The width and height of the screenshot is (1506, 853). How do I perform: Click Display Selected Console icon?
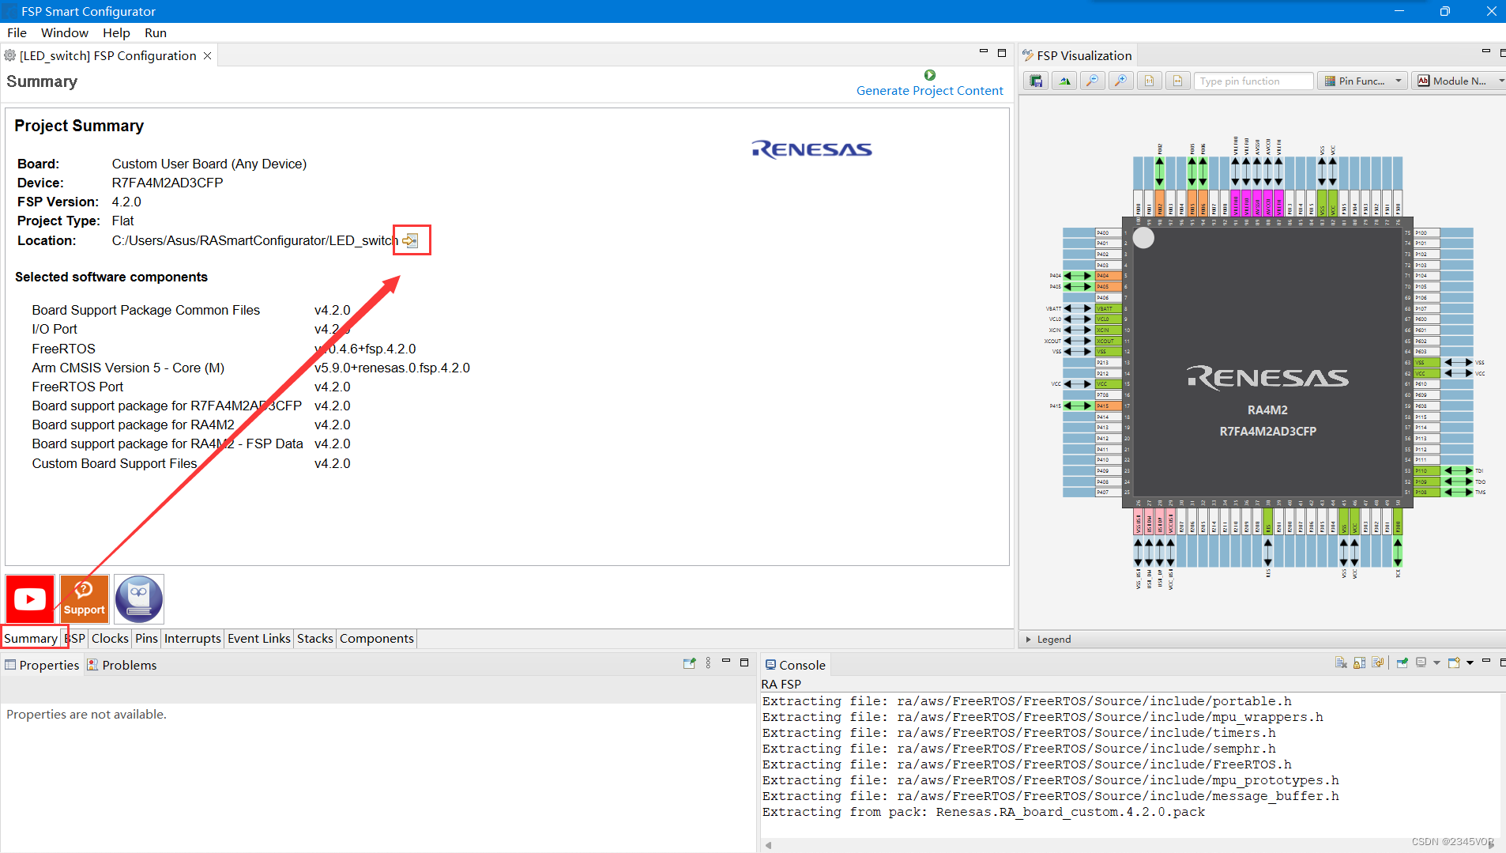(x=1421, y=663)
